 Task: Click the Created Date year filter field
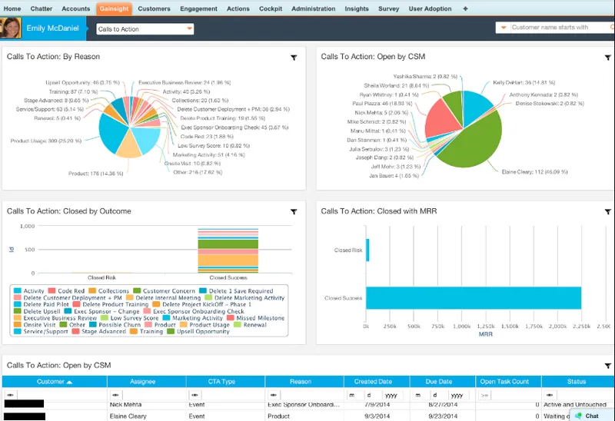click(393, 395)
